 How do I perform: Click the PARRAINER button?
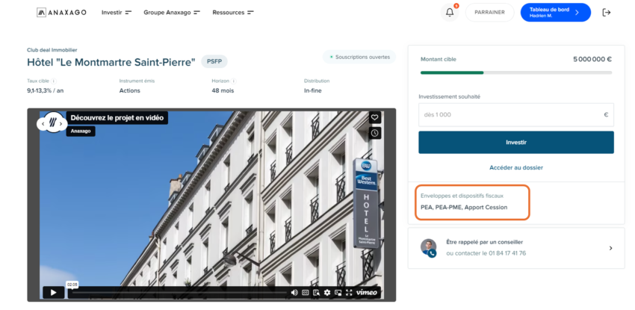coord(489,13)
